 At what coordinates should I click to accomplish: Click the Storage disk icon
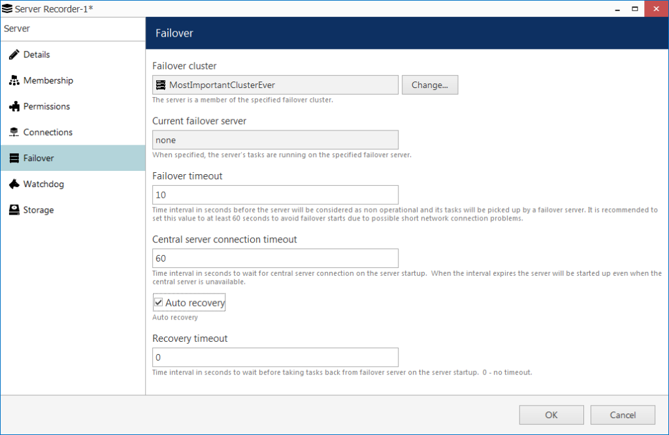(x=14, y=210)
